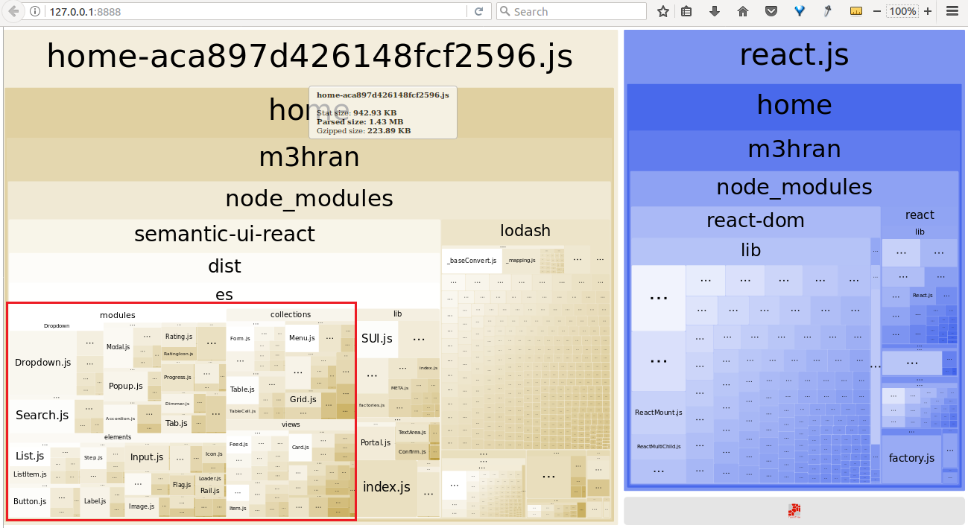The width and height of the screenshot is (968, 528).
Task: Save page to Pocket
Action: [x=771, y=11]
